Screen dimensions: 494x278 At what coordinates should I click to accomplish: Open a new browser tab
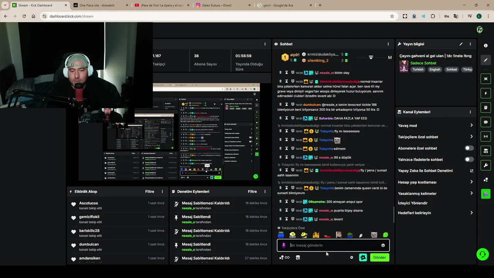pyautogui.click(x=320, y=5)
